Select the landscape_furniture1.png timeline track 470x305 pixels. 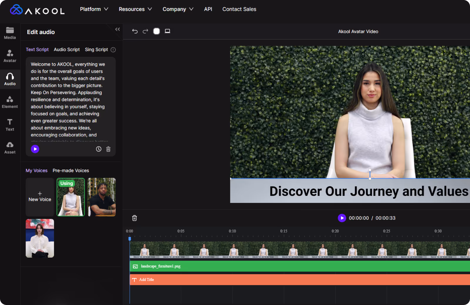pyautogui.click(x=300, y=266)
